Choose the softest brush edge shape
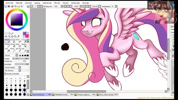Screen dimensions: 178x100 coord(20,55)
